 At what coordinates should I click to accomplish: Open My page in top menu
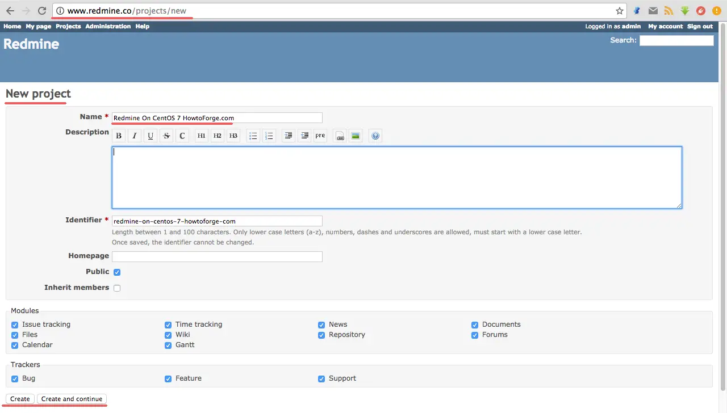point(38,26)
